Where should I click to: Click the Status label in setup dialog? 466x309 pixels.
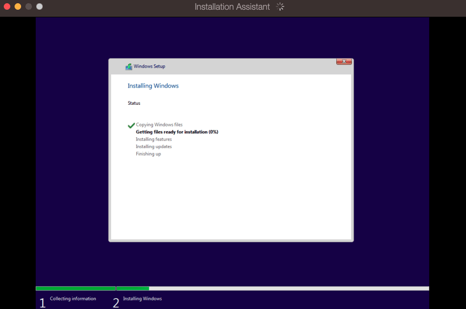click(134, 103)
